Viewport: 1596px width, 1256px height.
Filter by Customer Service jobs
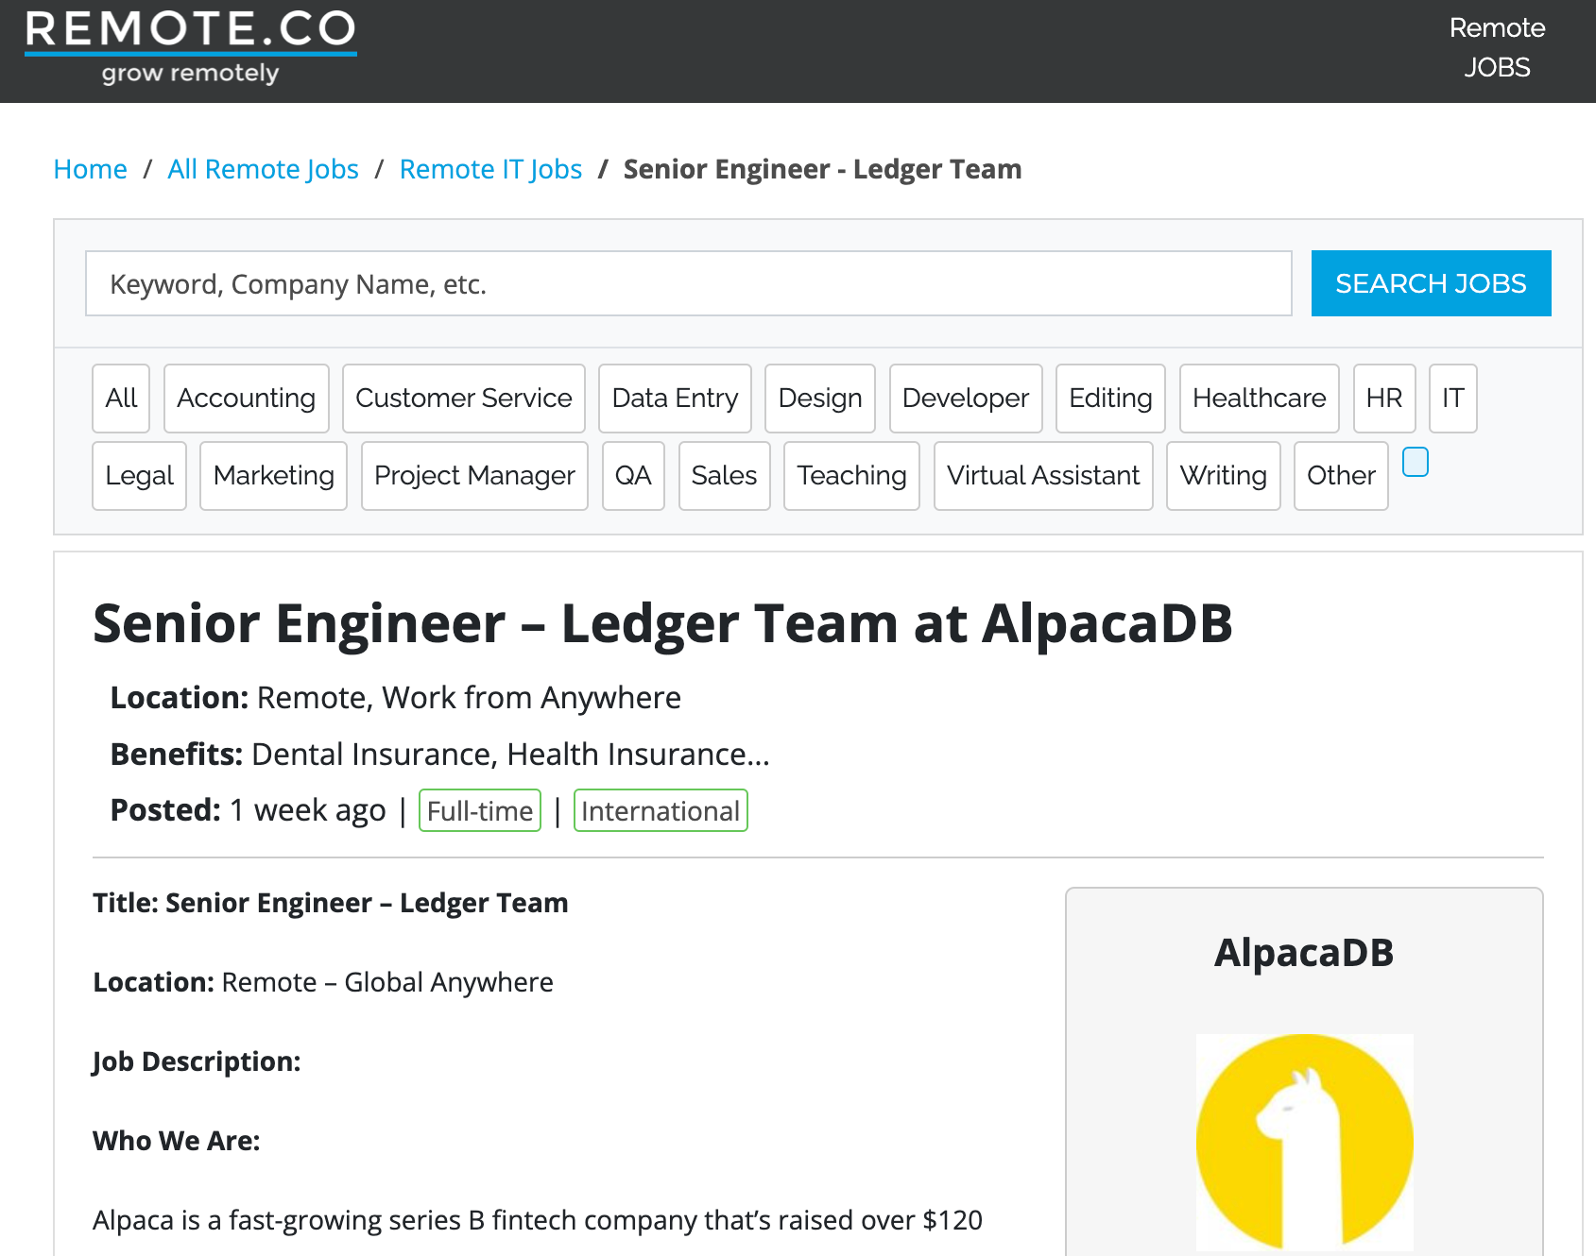[463, 399]
